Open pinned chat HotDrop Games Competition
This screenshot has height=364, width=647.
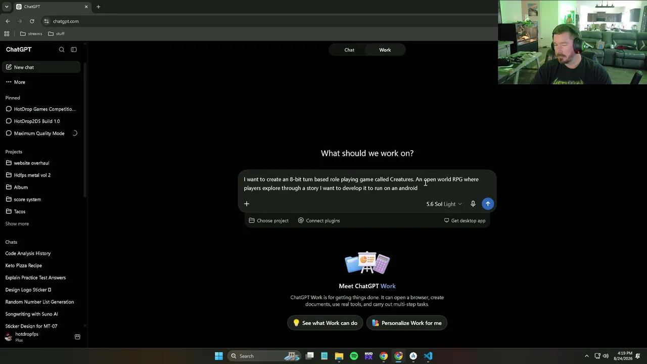tap(41, 109)
